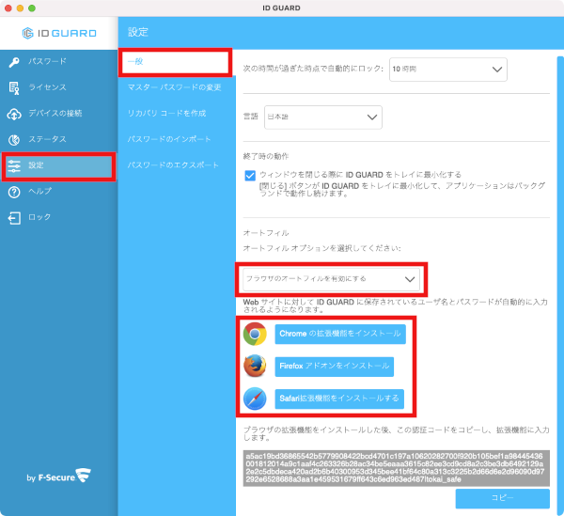Click the オートフィル heading text
The height and width of the screenshot is (516, 564).
tap(266, 233)
